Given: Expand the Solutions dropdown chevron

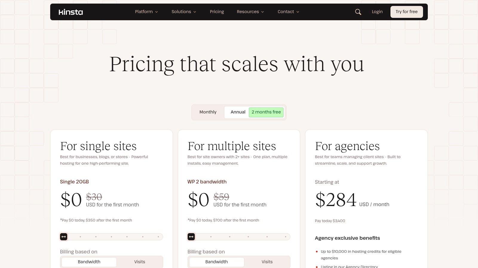Looking at the screenshot, I should [x=194, y=12].
